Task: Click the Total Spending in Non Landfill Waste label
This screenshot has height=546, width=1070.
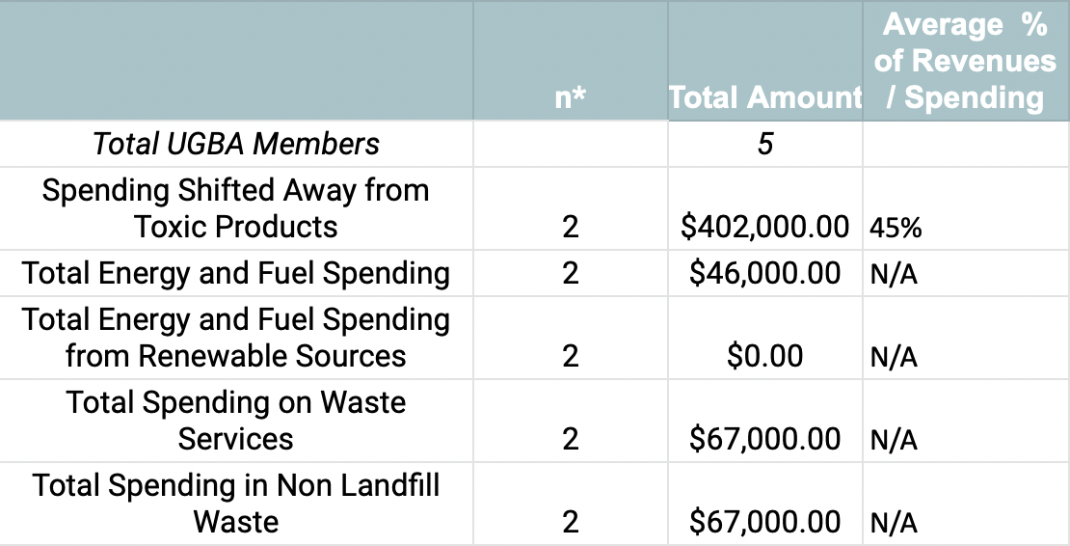Action: (236, 504)
